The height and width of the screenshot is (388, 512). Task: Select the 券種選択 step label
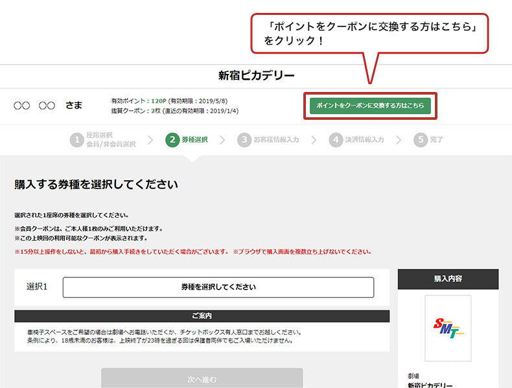pyautogui.click(x=195, y=140)
